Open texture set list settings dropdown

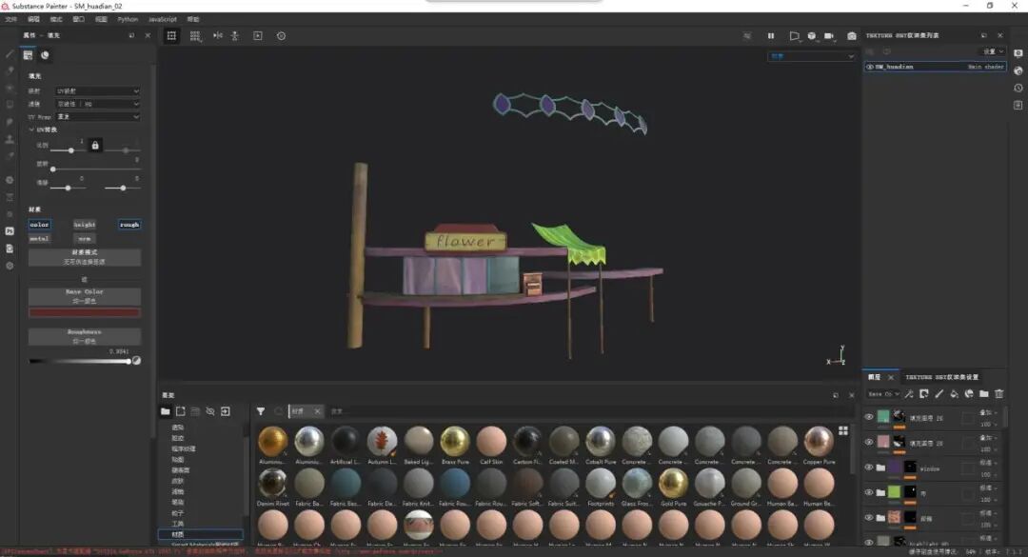tap(993, 51)
